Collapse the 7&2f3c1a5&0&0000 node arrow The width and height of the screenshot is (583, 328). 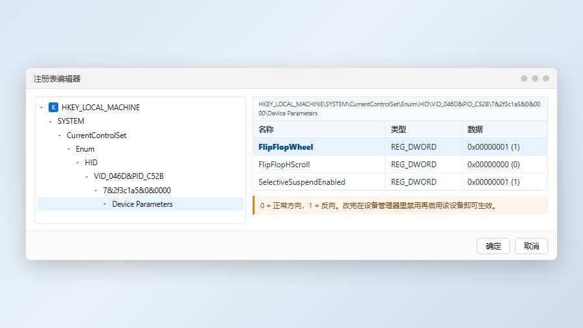pos(96,191)
